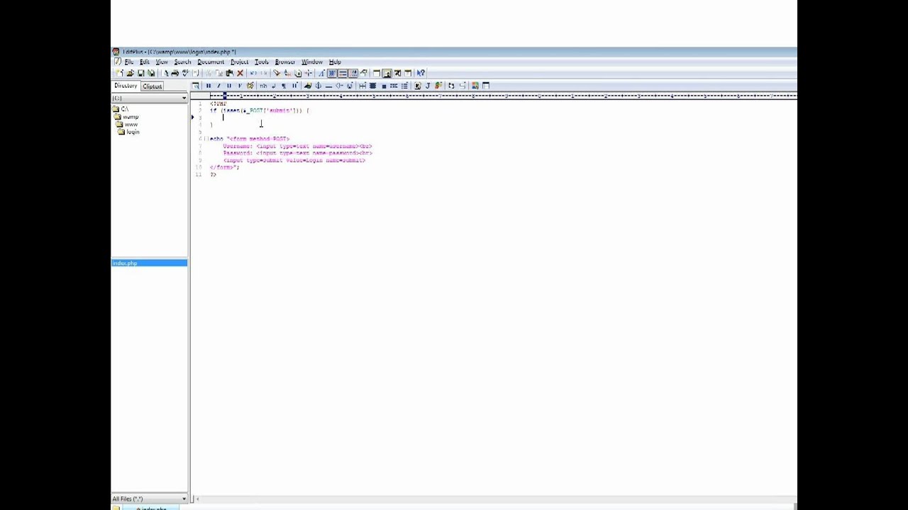Click the horizontal scrollbar left arrow
Viewport: 908px width, 510px height.
(x=198, y=499)
